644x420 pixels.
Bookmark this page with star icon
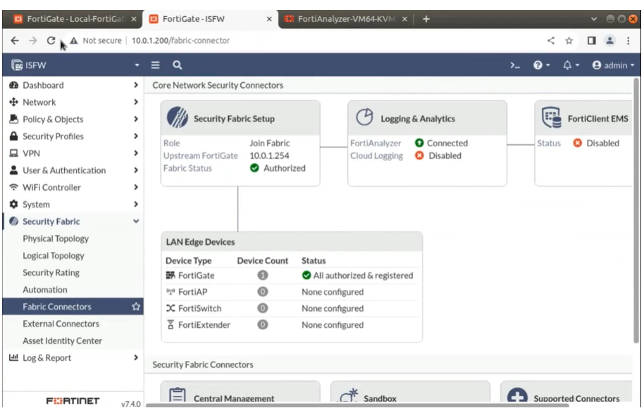click(x=569, y=41)
